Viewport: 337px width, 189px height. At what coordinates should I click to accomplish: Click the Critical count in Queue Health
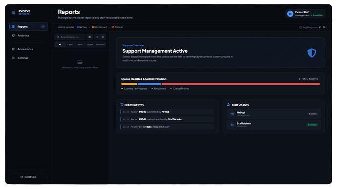click(x=117, y=27)
